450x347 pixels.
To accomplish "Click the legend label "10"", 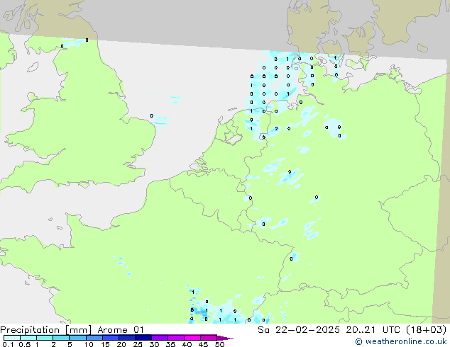I will 89,344.
